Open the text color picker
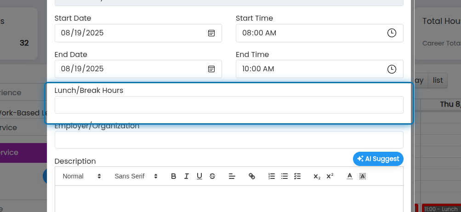 (350, 176)
